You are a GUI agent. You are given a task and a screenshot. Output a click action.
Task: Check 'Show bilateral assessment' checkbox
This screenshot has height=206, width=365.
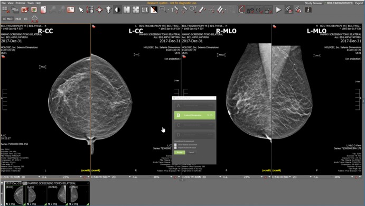(x=175, y=145)
